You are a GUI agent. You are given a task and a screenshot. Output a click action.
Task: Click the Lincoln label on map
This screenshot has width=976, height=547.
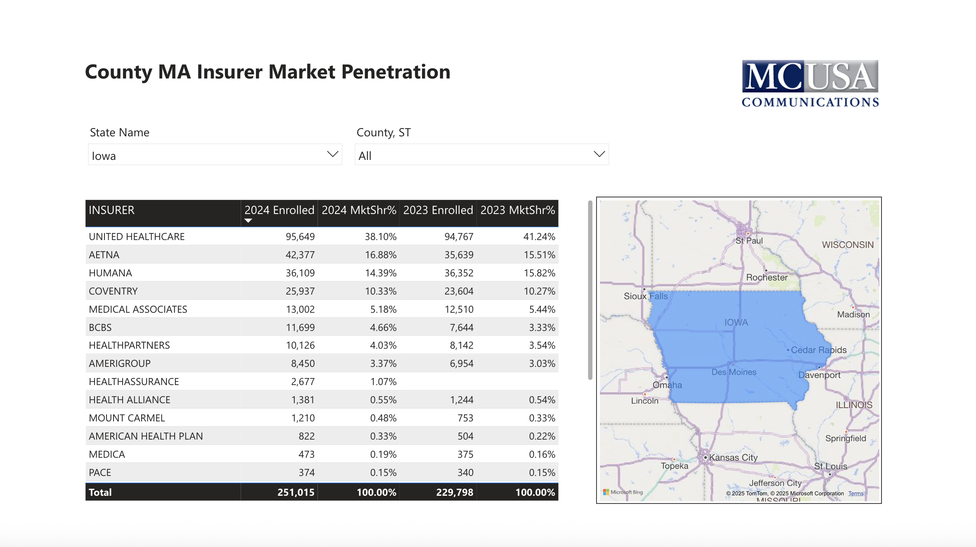644,400
